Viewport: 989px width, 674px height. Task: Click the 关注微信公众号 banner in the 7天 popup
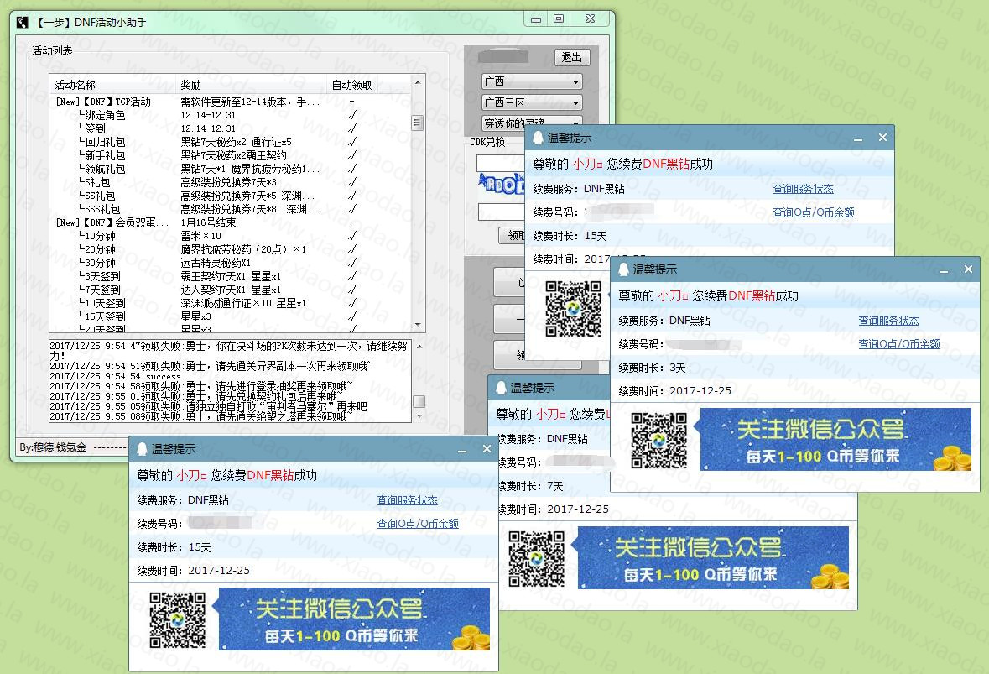pos(713,558)
